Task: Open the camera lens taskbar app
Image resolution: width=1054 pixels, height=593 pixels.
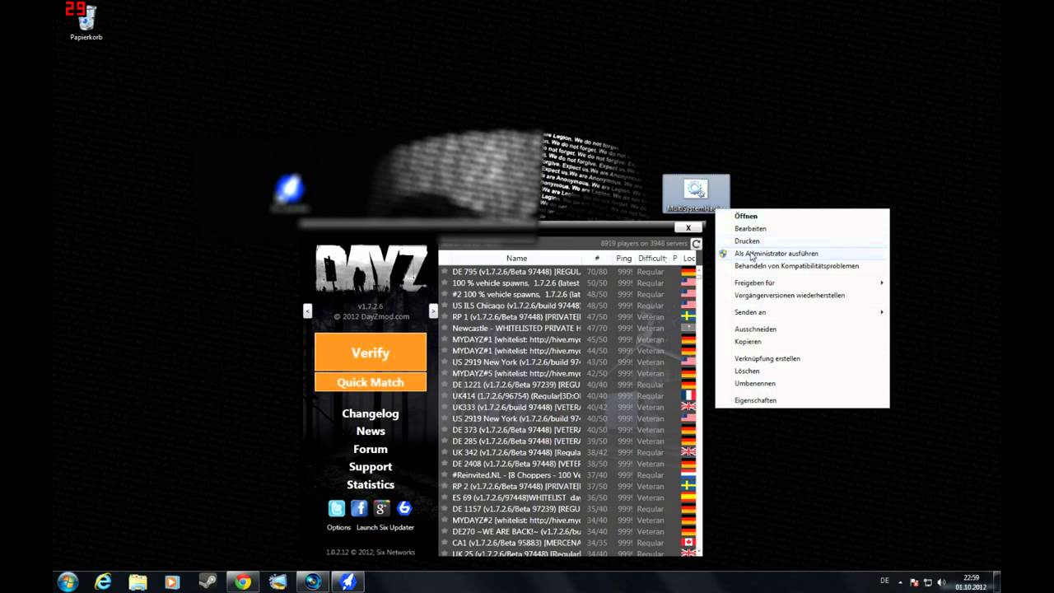Action: 312,581
